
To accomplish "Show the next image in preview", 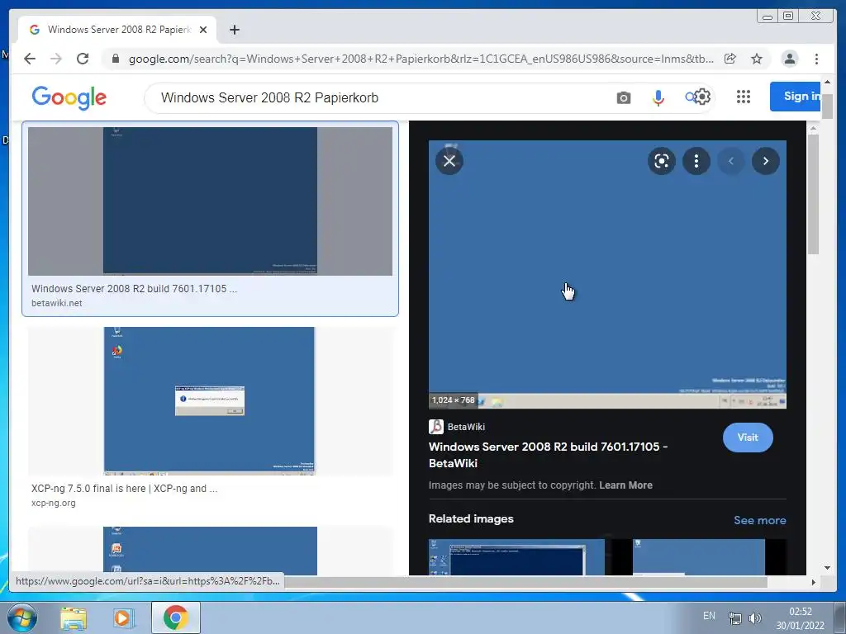I will (x=765, y=161).
